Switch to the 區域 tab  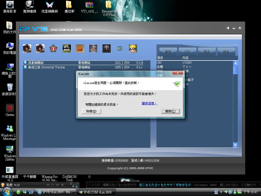pos(168,52)
